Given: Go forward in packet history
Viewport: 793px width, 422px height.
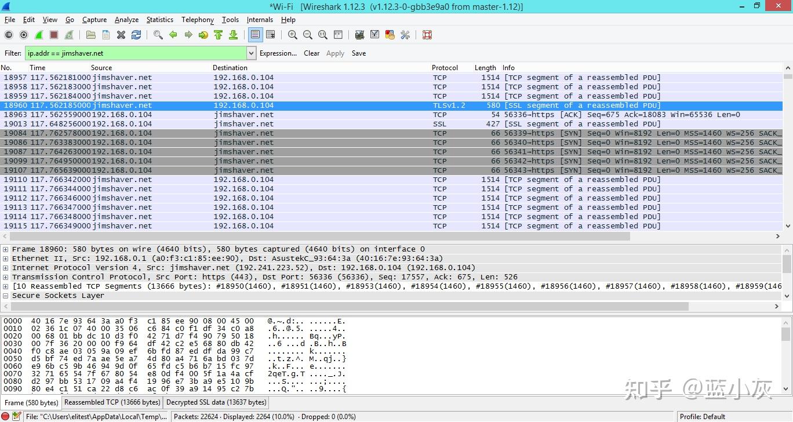Looking at the screenshot, I should (188, 35).
